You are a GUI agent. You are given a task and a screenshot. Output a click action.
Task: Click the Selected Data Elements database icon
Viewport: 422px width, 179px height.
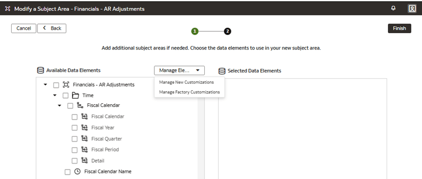coord(222,71)
